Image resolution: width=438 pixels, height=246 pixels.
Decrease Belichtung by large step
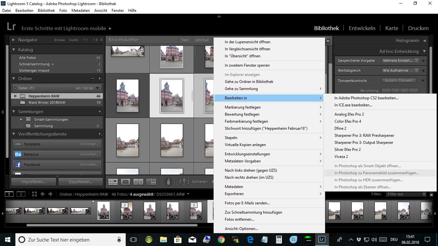click(x=386, y=91)
